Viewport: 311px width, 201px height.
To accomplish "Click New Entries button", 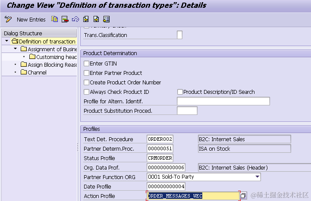I will (x=31, y=20).
